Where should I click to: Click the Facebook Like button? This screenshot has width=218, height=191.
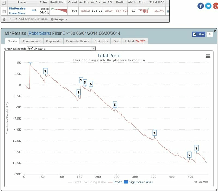199,34
